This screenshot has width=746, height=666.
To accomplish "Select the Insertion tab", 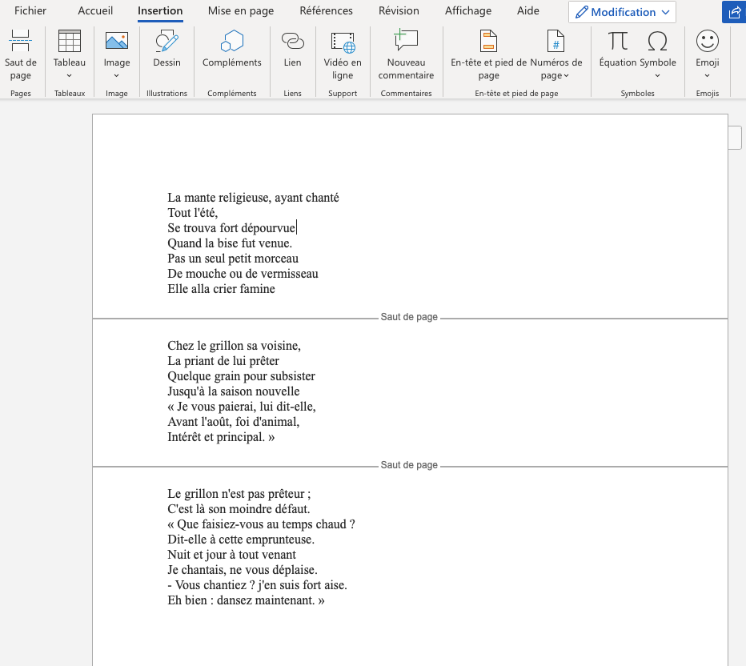I will pos(160,11).
